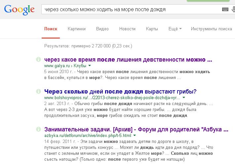
Task: Click the Google logo
Action: coord(19,10)
